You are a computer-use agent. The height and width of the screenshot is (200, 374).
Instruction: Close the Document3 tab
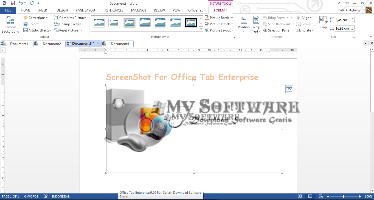(98, 44)
